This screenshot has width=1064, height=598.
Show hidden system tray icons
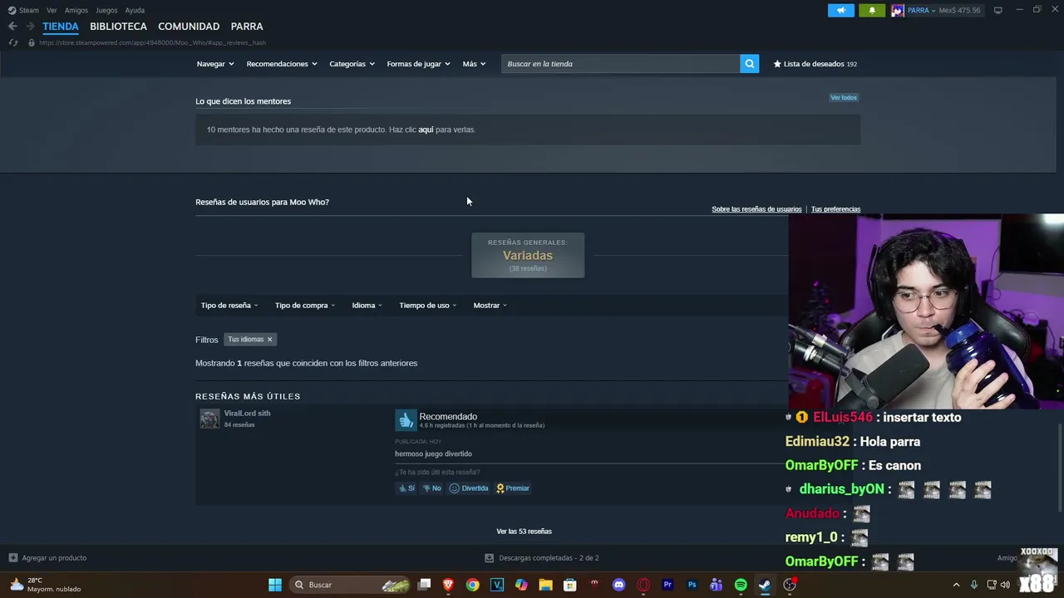point(956,585)
